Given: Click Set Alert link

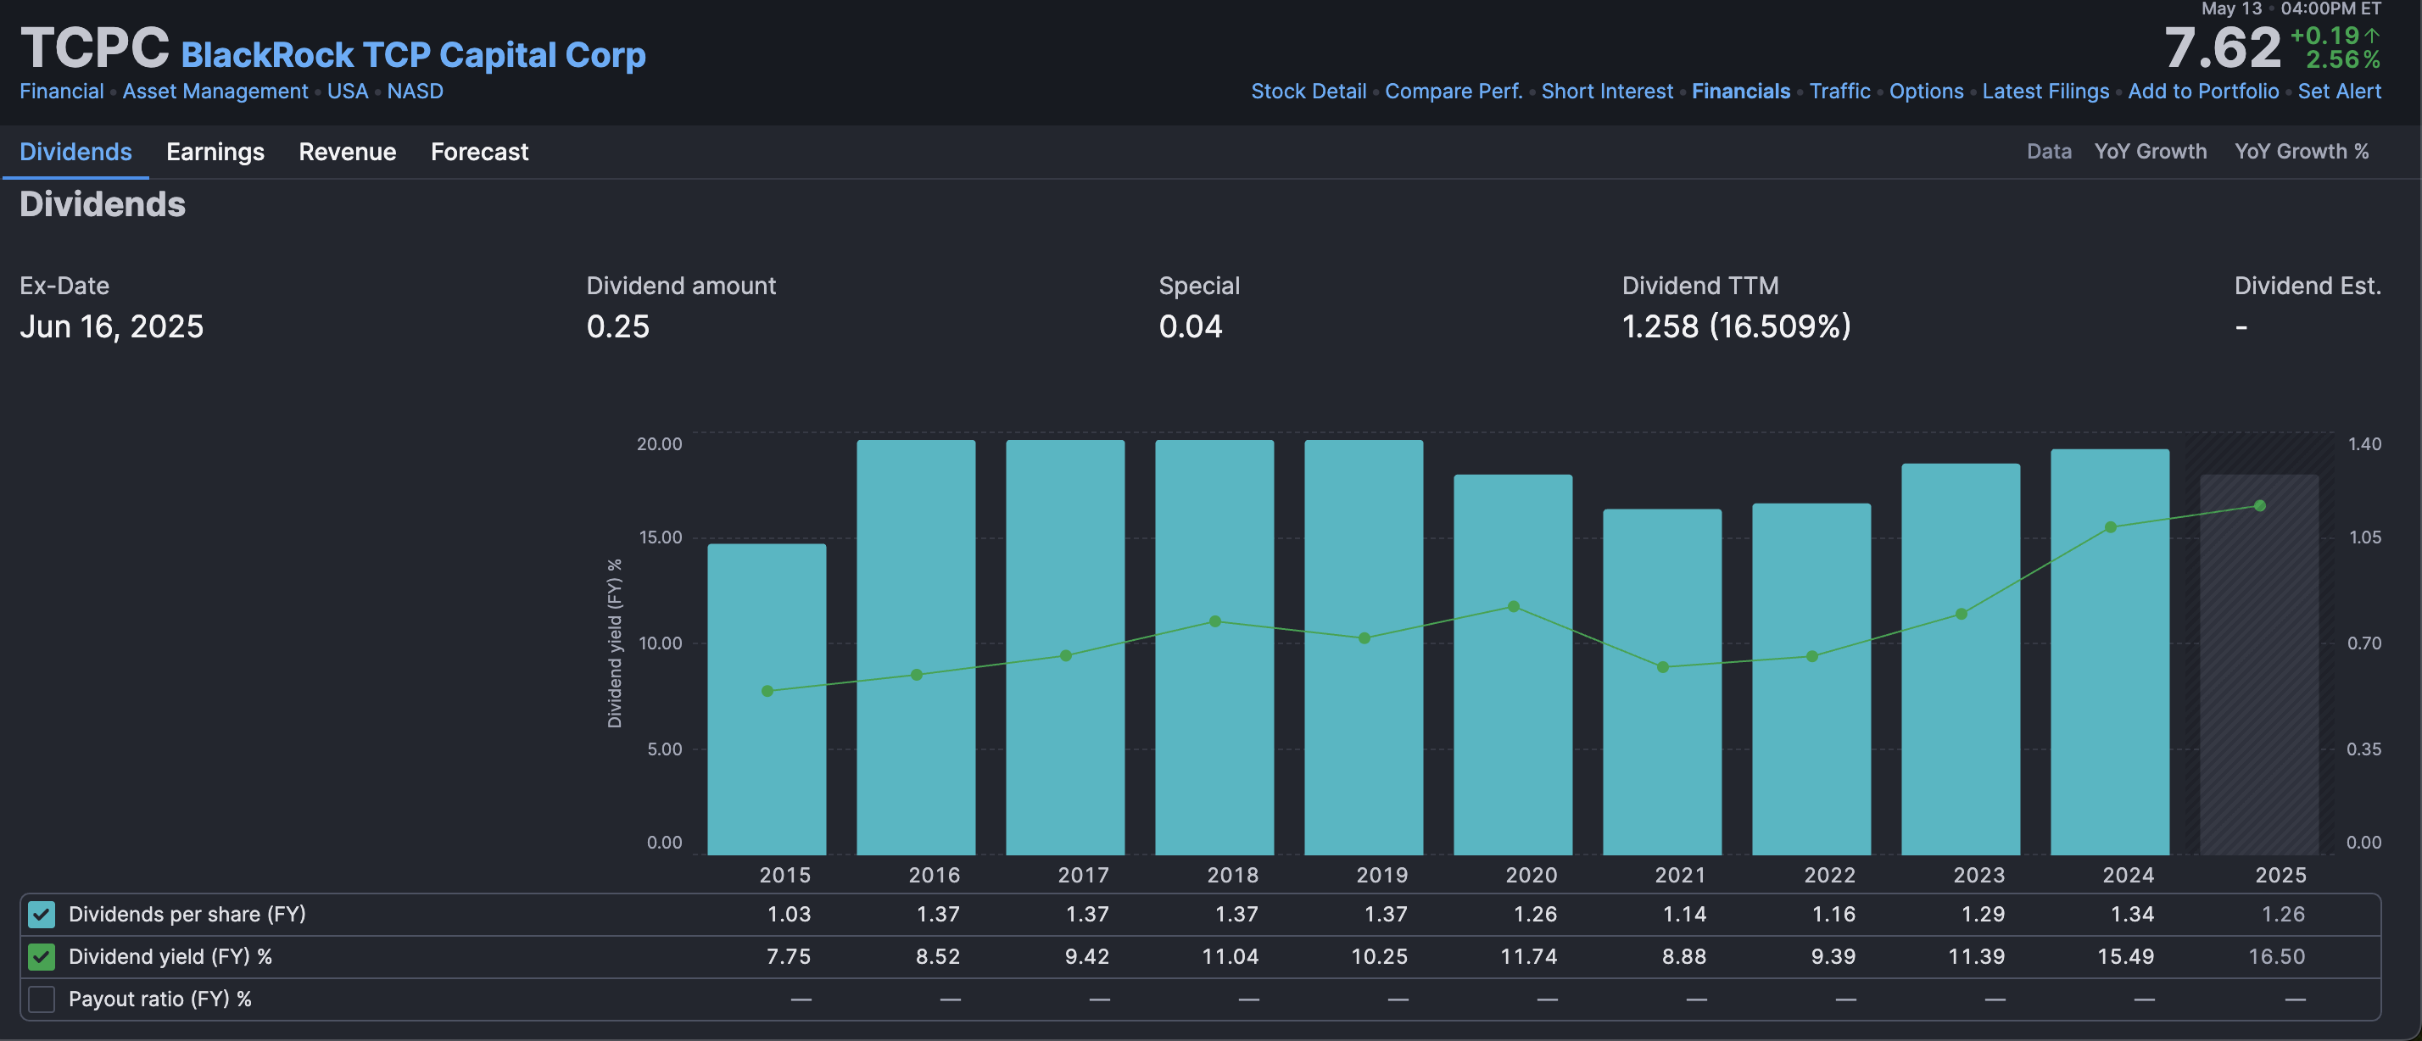Looking at the screenshot, I should (2339, 92).
